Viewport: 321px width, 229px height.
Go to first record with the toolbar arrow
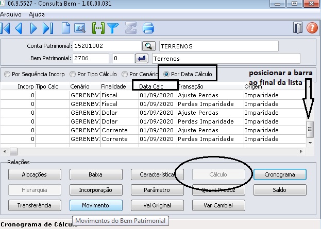point(5,28)
